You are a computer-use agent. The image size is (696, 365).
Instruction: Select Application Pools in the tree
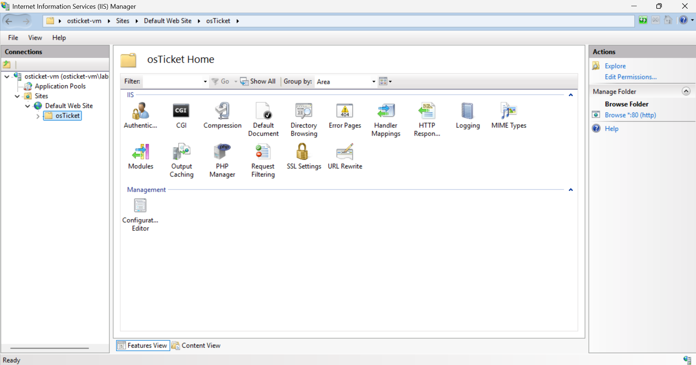click(x=60, y=86)
